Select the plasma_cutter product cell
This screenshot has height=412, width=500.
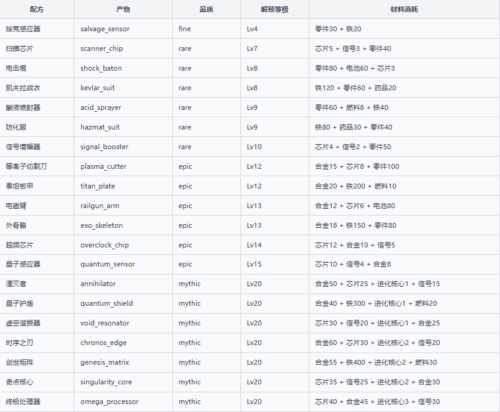click(x=123, y=166)
